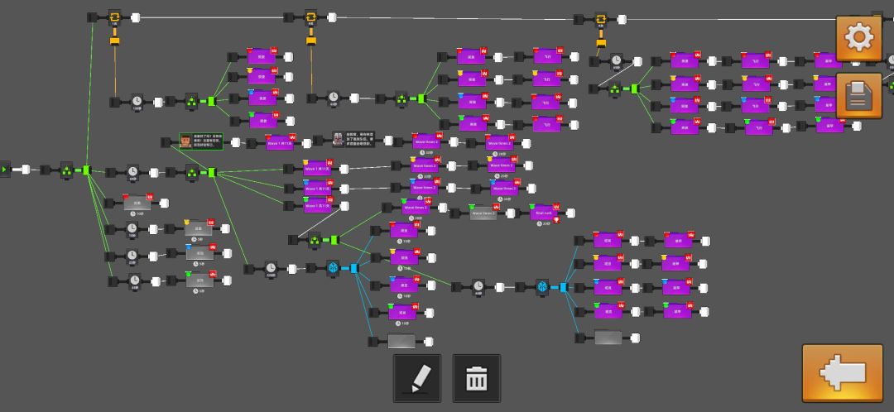The image size is (894, 412).
Task: Select red-flag Wave 1 node after human dialogue
Action: (280, 142)
